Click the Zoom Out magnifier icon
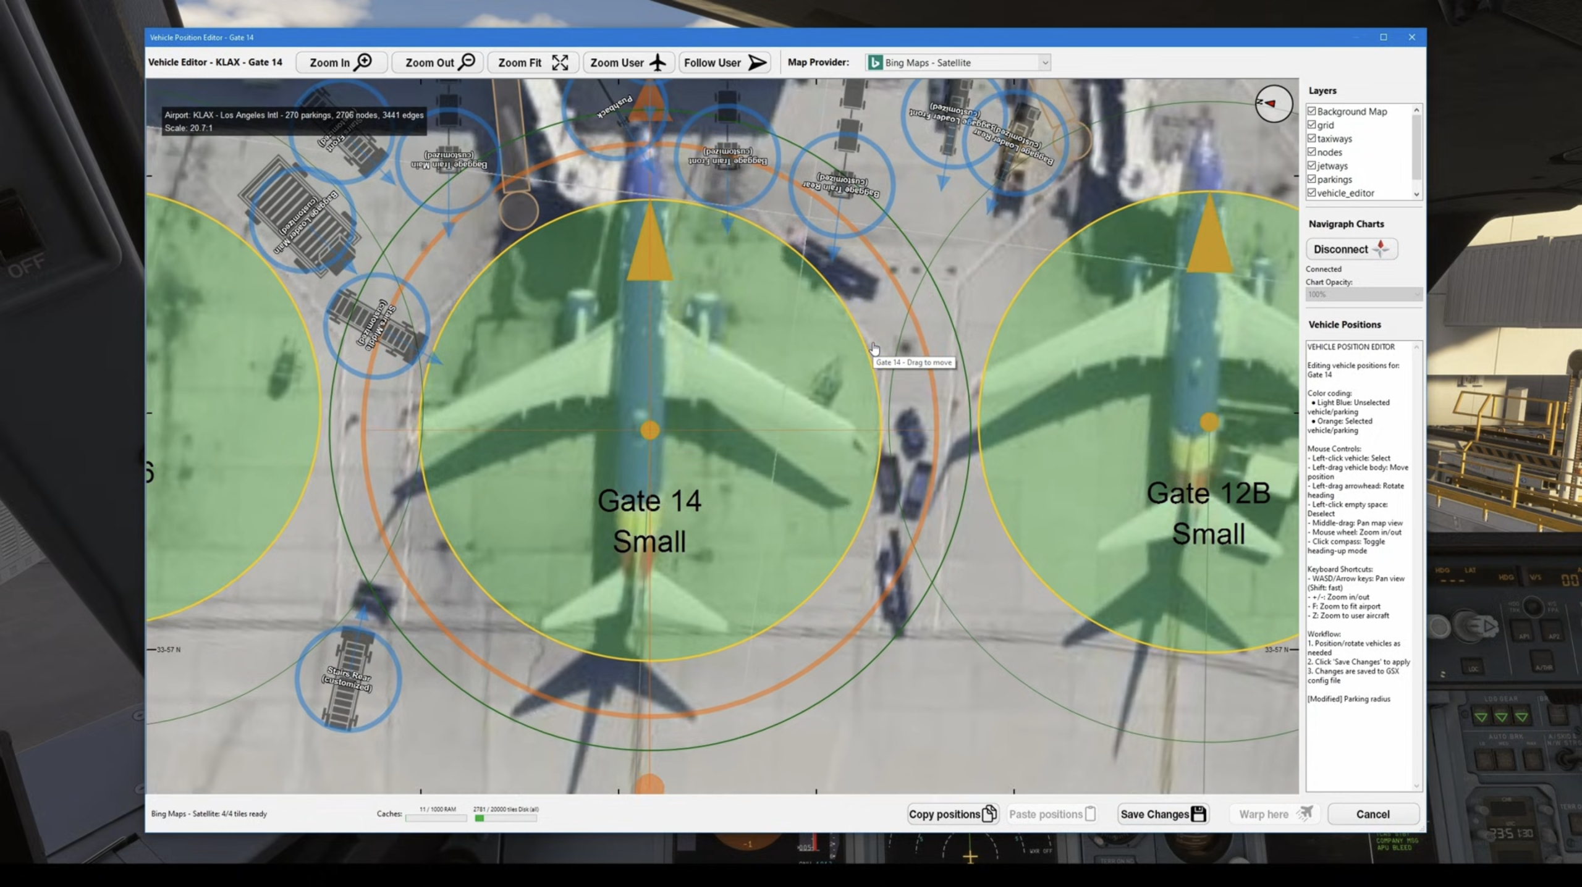1582x887 pixels. pyautogui.click(x=468, y=62)
